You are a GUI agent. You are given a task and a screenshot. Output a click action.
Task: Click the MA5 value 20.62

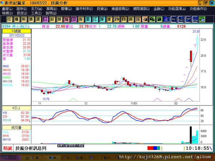pyautogui.click(x=25, y=66)
